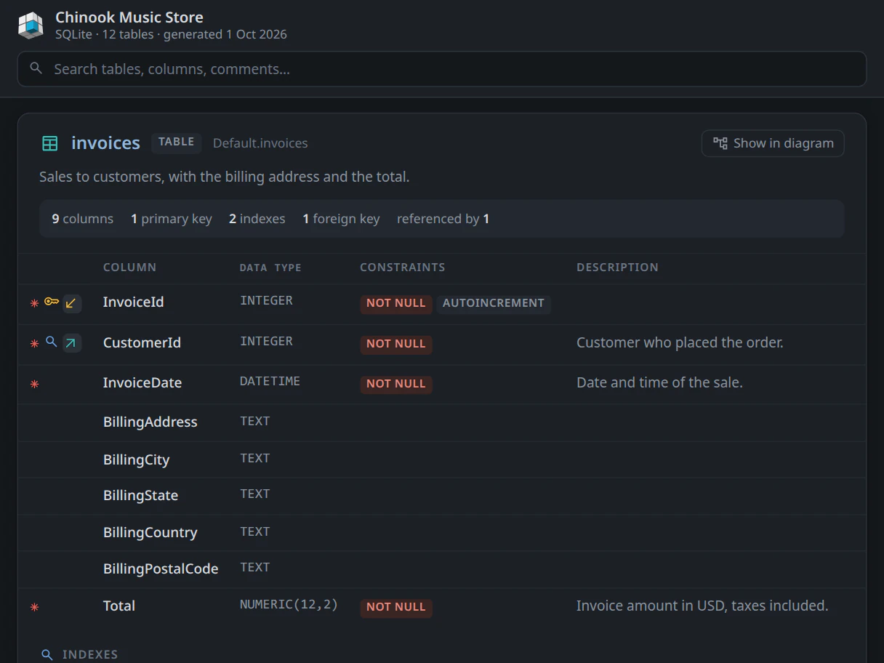Image resolution: width=884 pixels, height=663 pixels.
Task: Select the Total column name
Action: 119,606
